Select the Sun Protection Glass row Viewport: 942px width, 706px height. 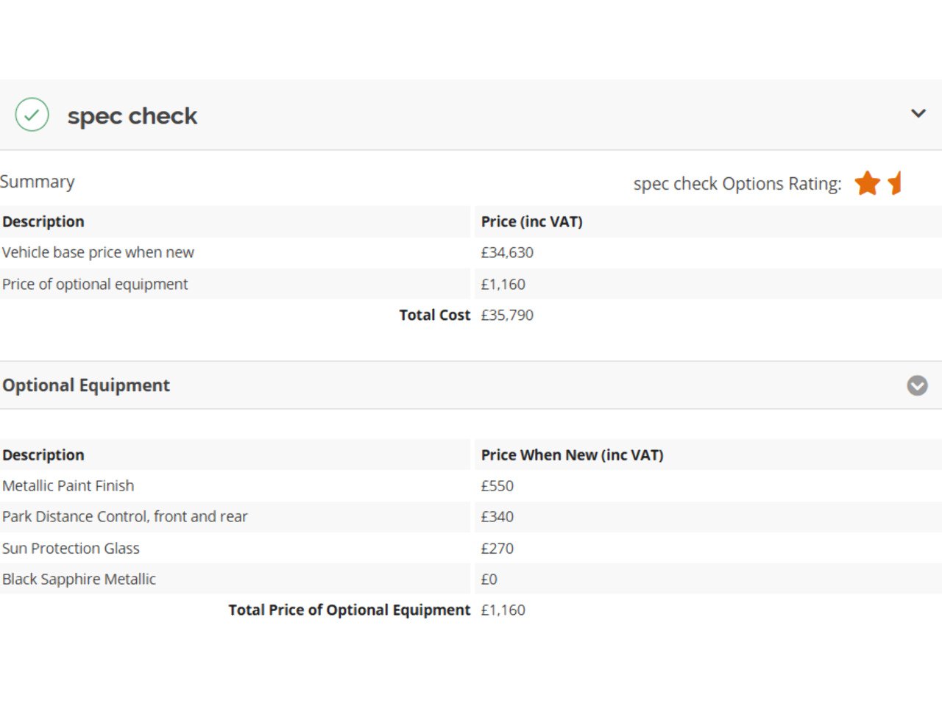click(x=71, y=548)
